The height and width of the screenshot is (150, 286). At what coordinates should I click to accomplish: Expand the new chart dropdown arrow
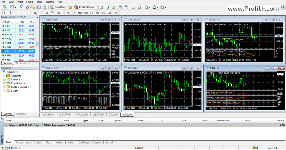8,7
